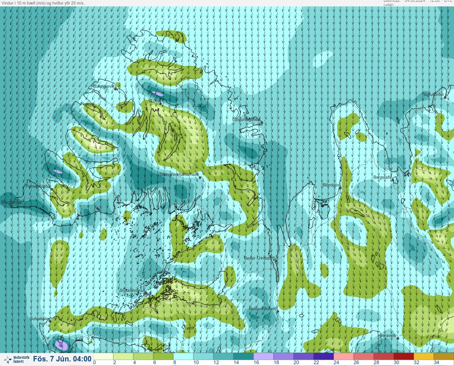454x366 pixels.
Task: Pick the yellow 32–34 m/s legend swatch
Action: (424, 356)
